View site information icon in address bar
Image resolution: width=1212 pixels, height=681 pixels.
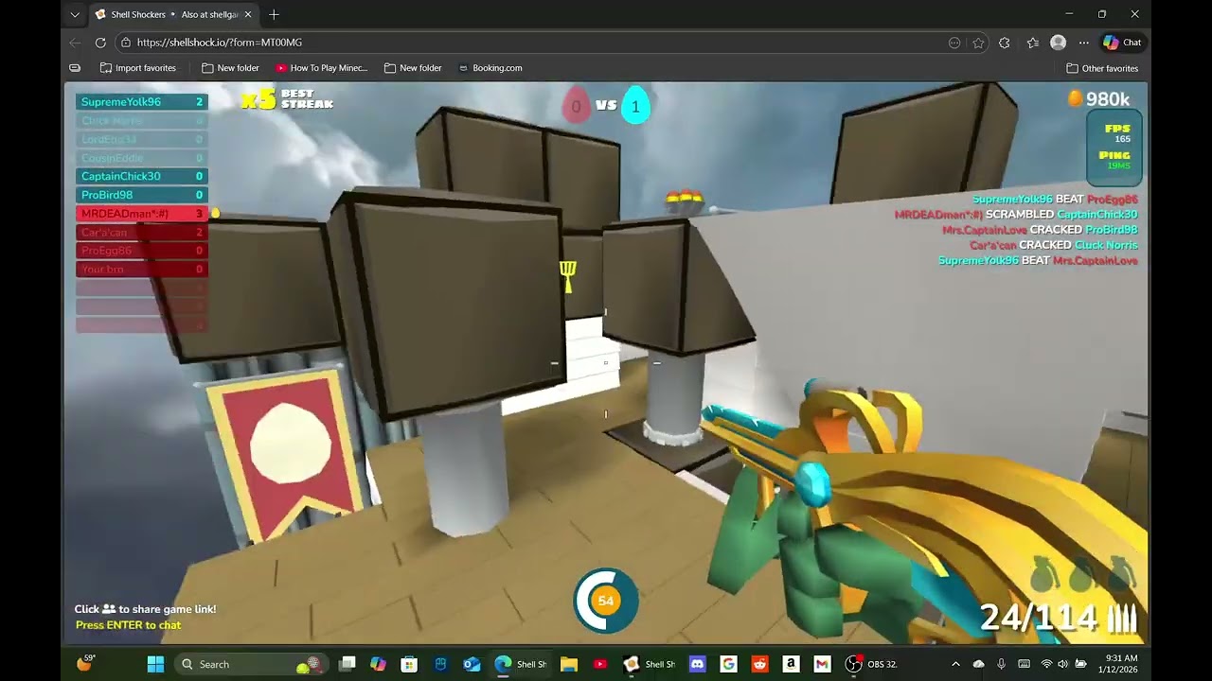pos(126,43)
